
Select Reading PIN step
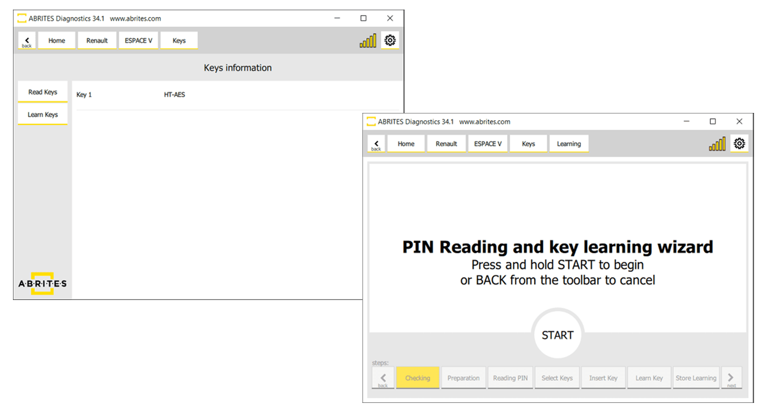pyautogui.click(x=511, y=378)
